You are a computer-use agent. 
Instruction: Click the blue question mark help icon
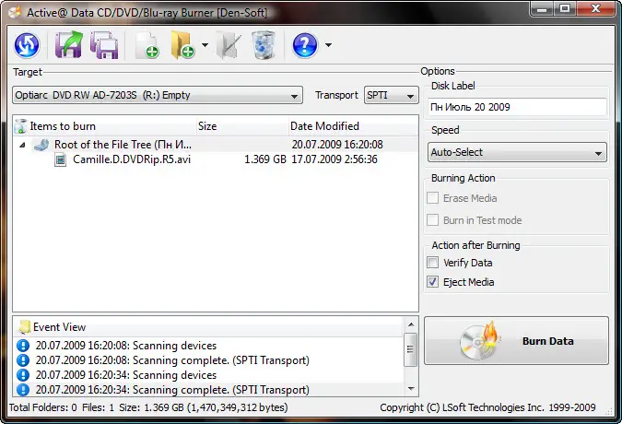pyautogui.click(x=305, y=45)
